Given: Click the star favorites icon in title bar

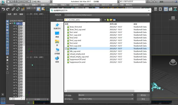Looking at the screenshot, I should pyautogui.click(x=155, y=2).
